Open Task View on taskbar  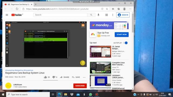[x=53, y=95]
